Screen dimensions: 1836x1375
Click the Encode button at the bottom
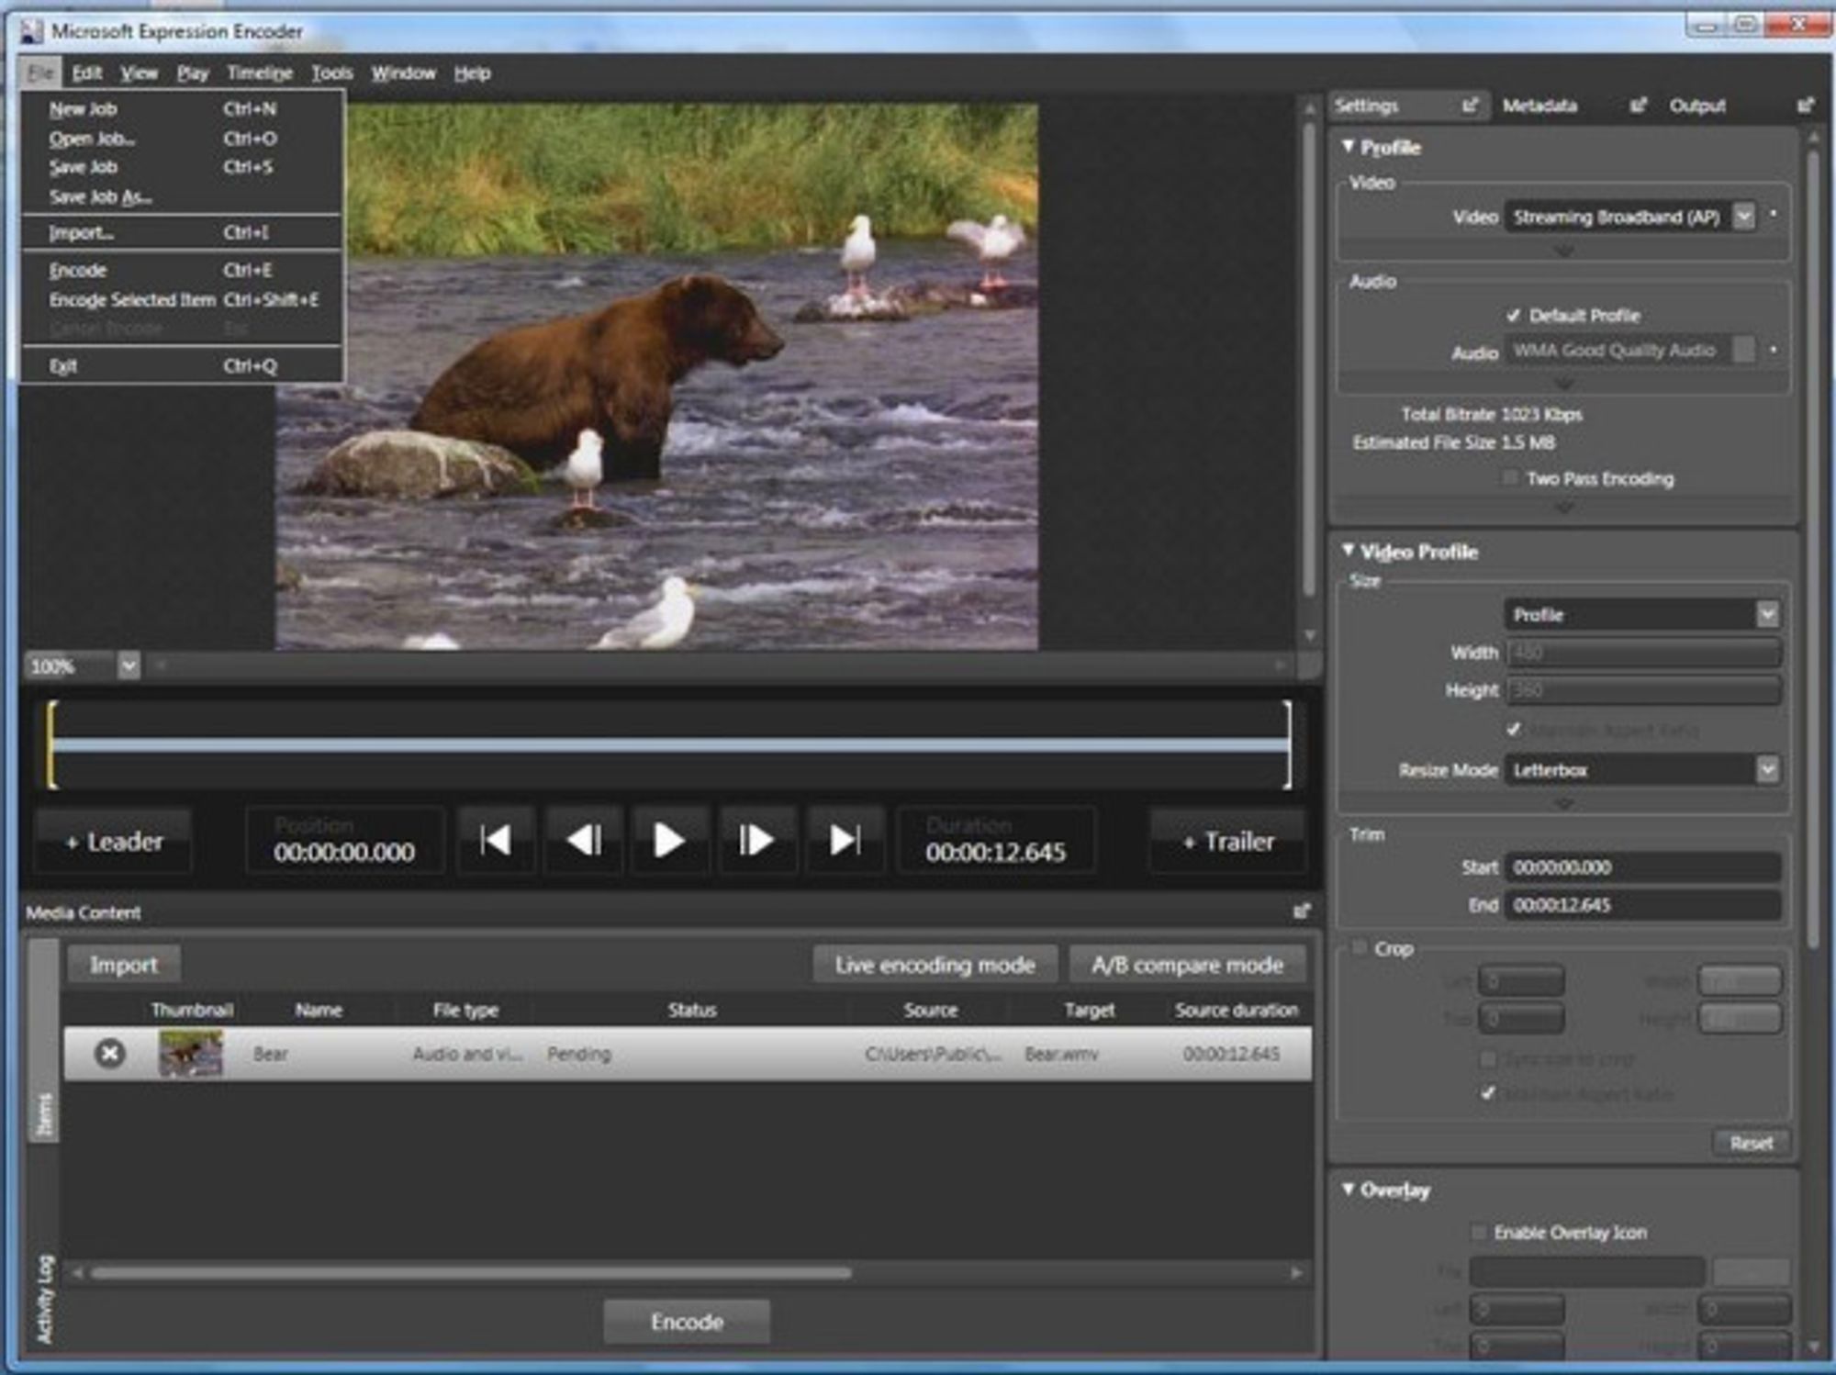coord(687,1322)
